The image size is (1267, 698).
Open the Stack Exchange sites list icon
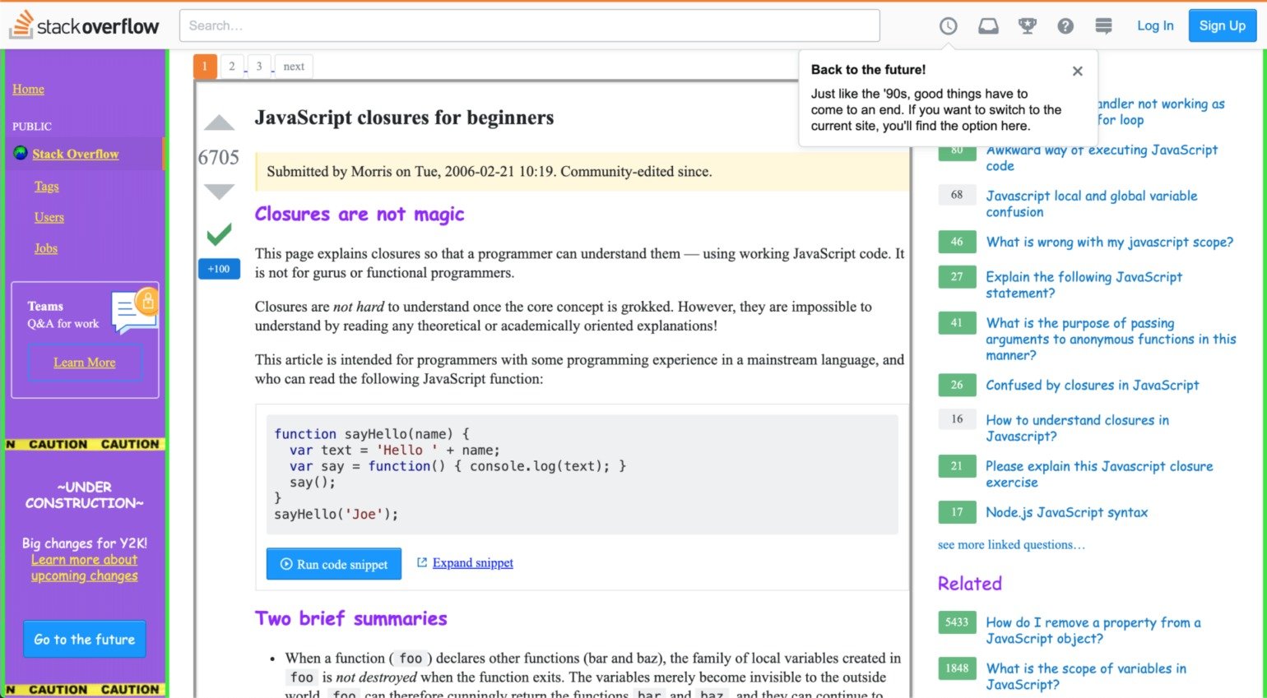pos(1104,26)
